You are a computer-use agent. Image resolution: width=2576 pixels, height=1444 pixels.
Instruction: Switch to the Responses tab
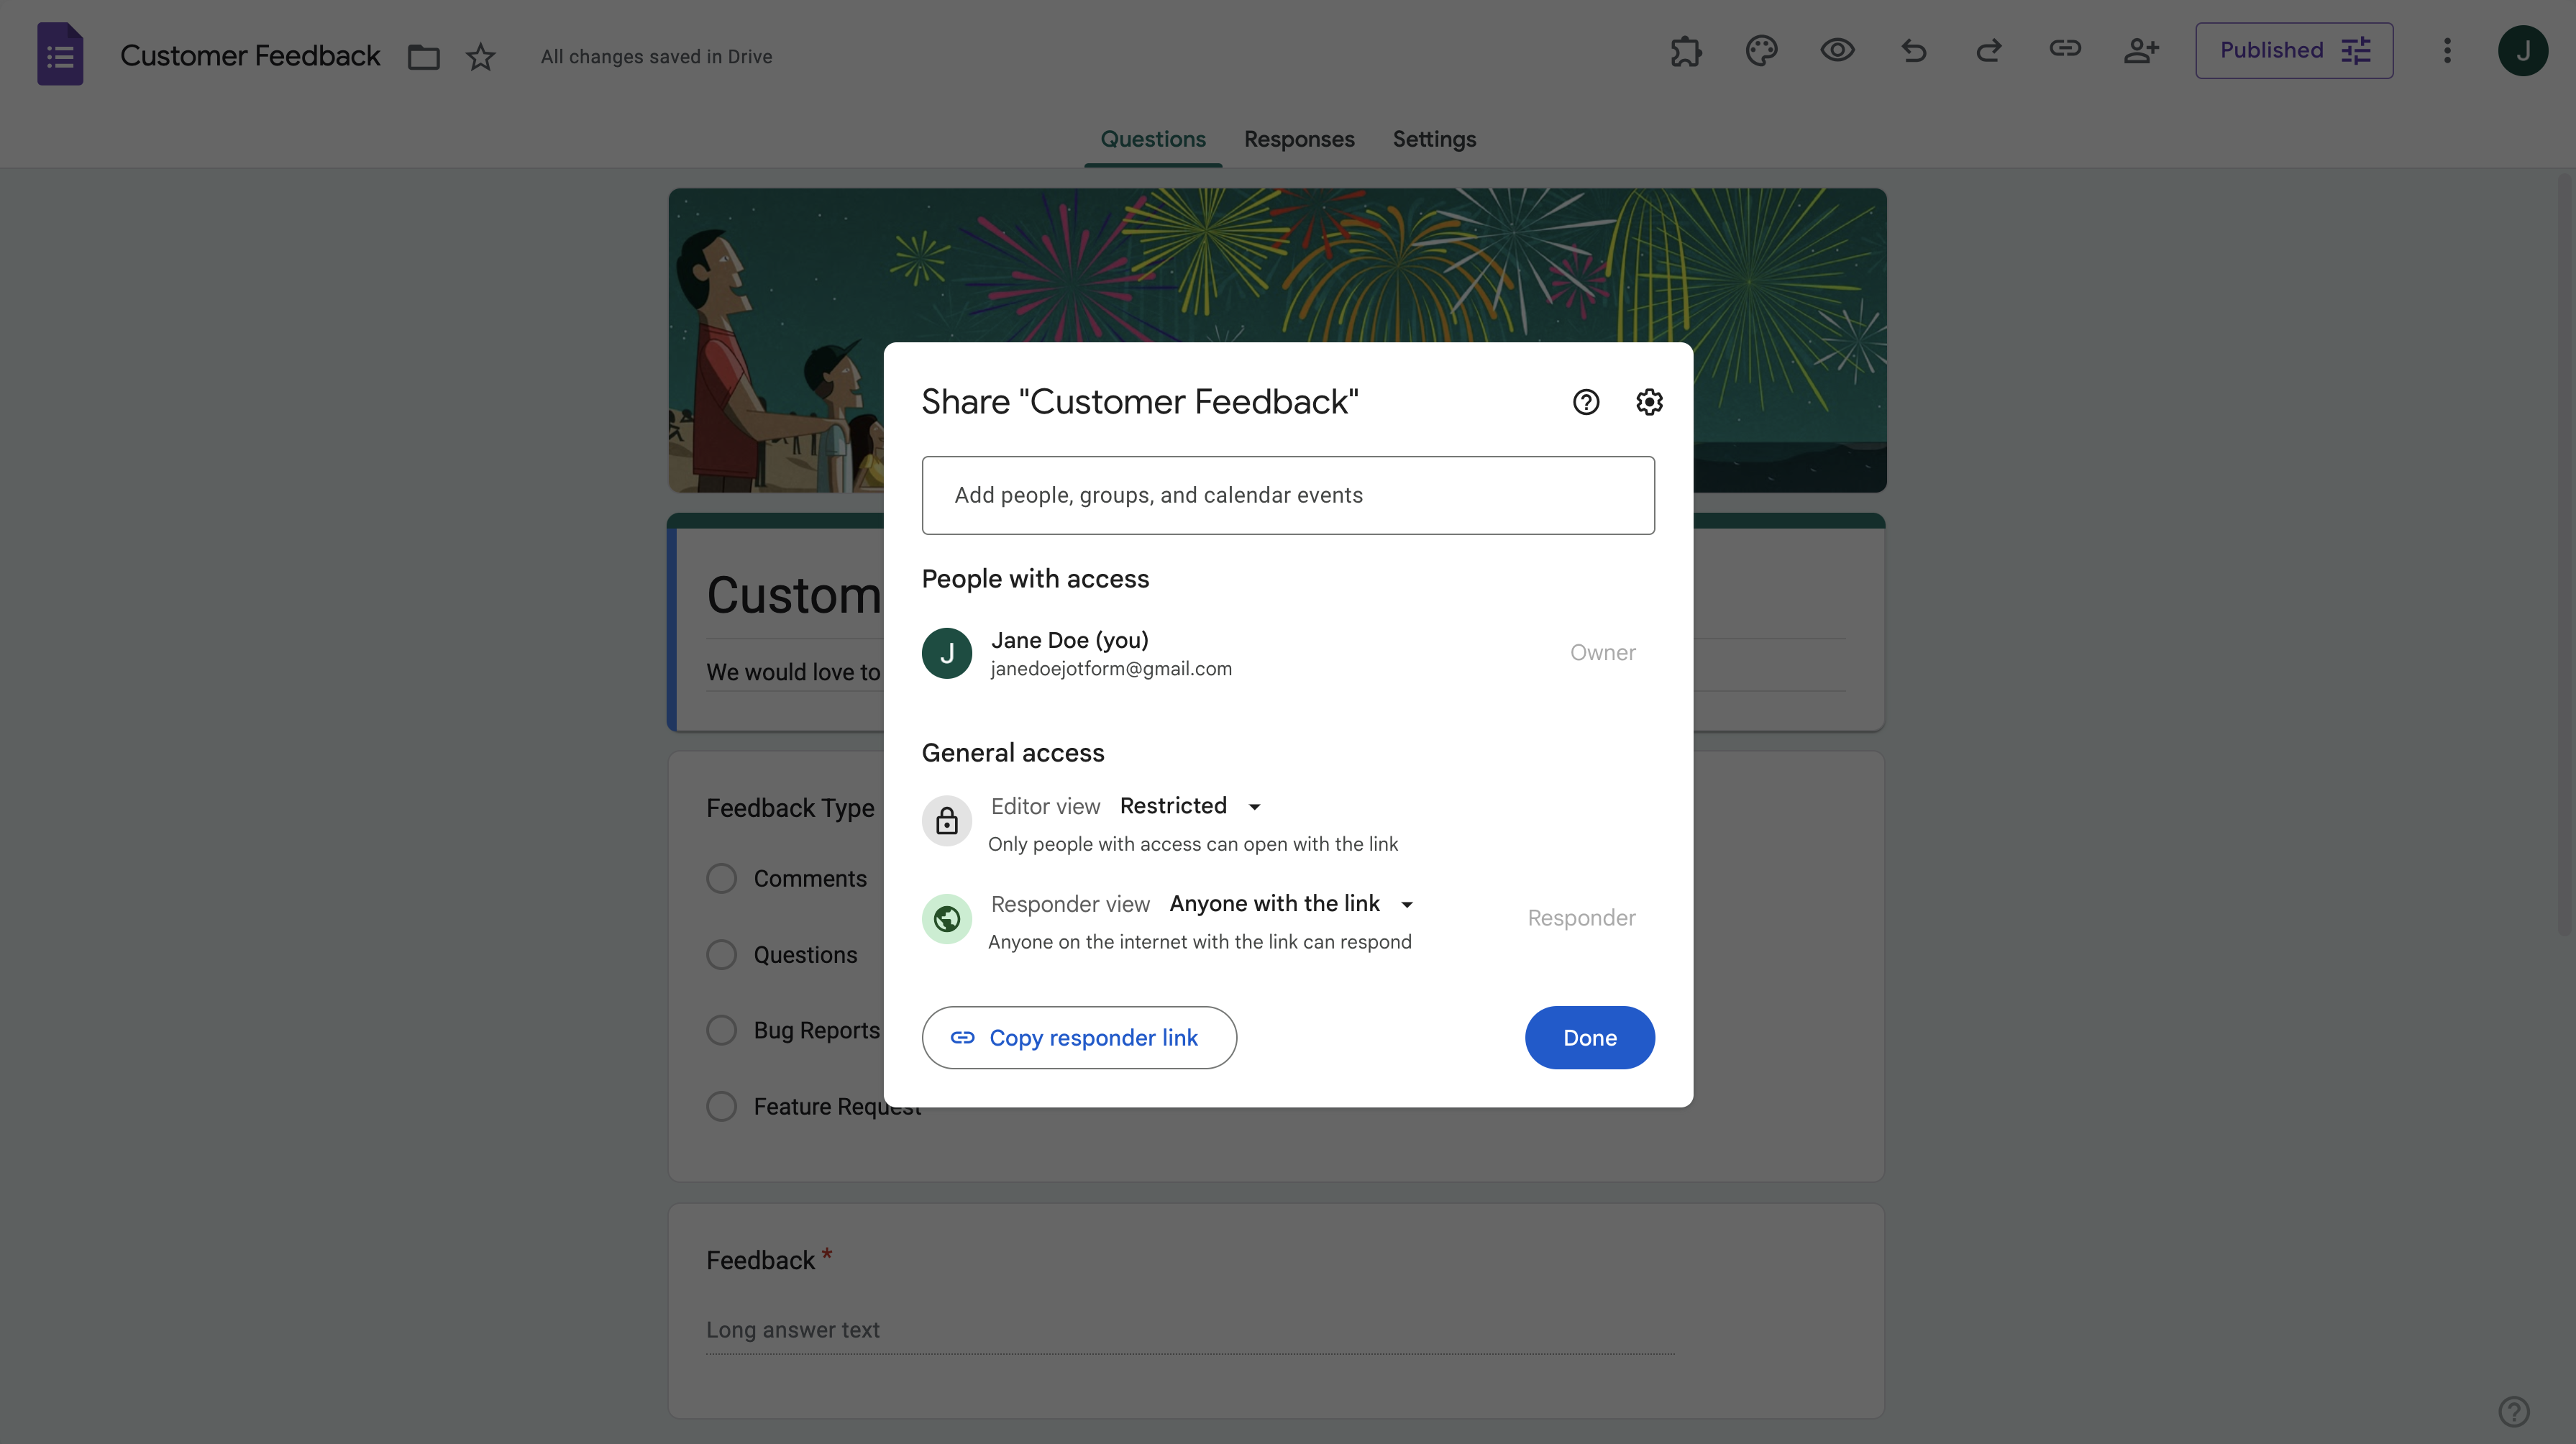pyautogui.click(x=1299, y=139)
